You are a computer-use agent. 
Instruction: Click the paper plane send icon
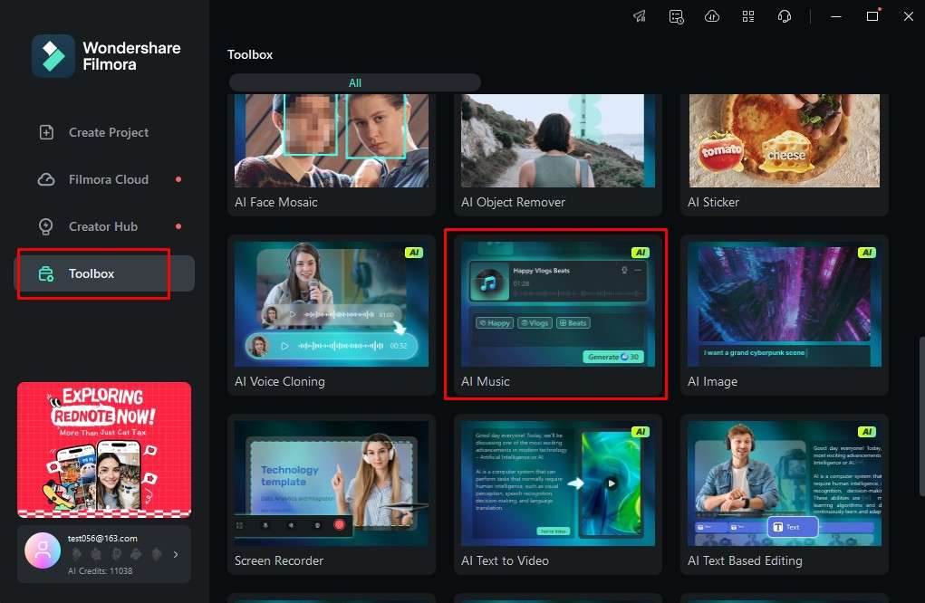(x=640, y=16)
